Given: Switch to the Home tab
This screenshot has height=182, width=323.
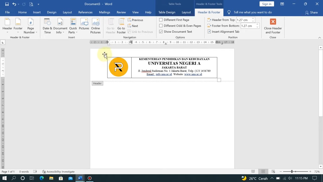Looking at the screenshot, I should coord(22,12).
